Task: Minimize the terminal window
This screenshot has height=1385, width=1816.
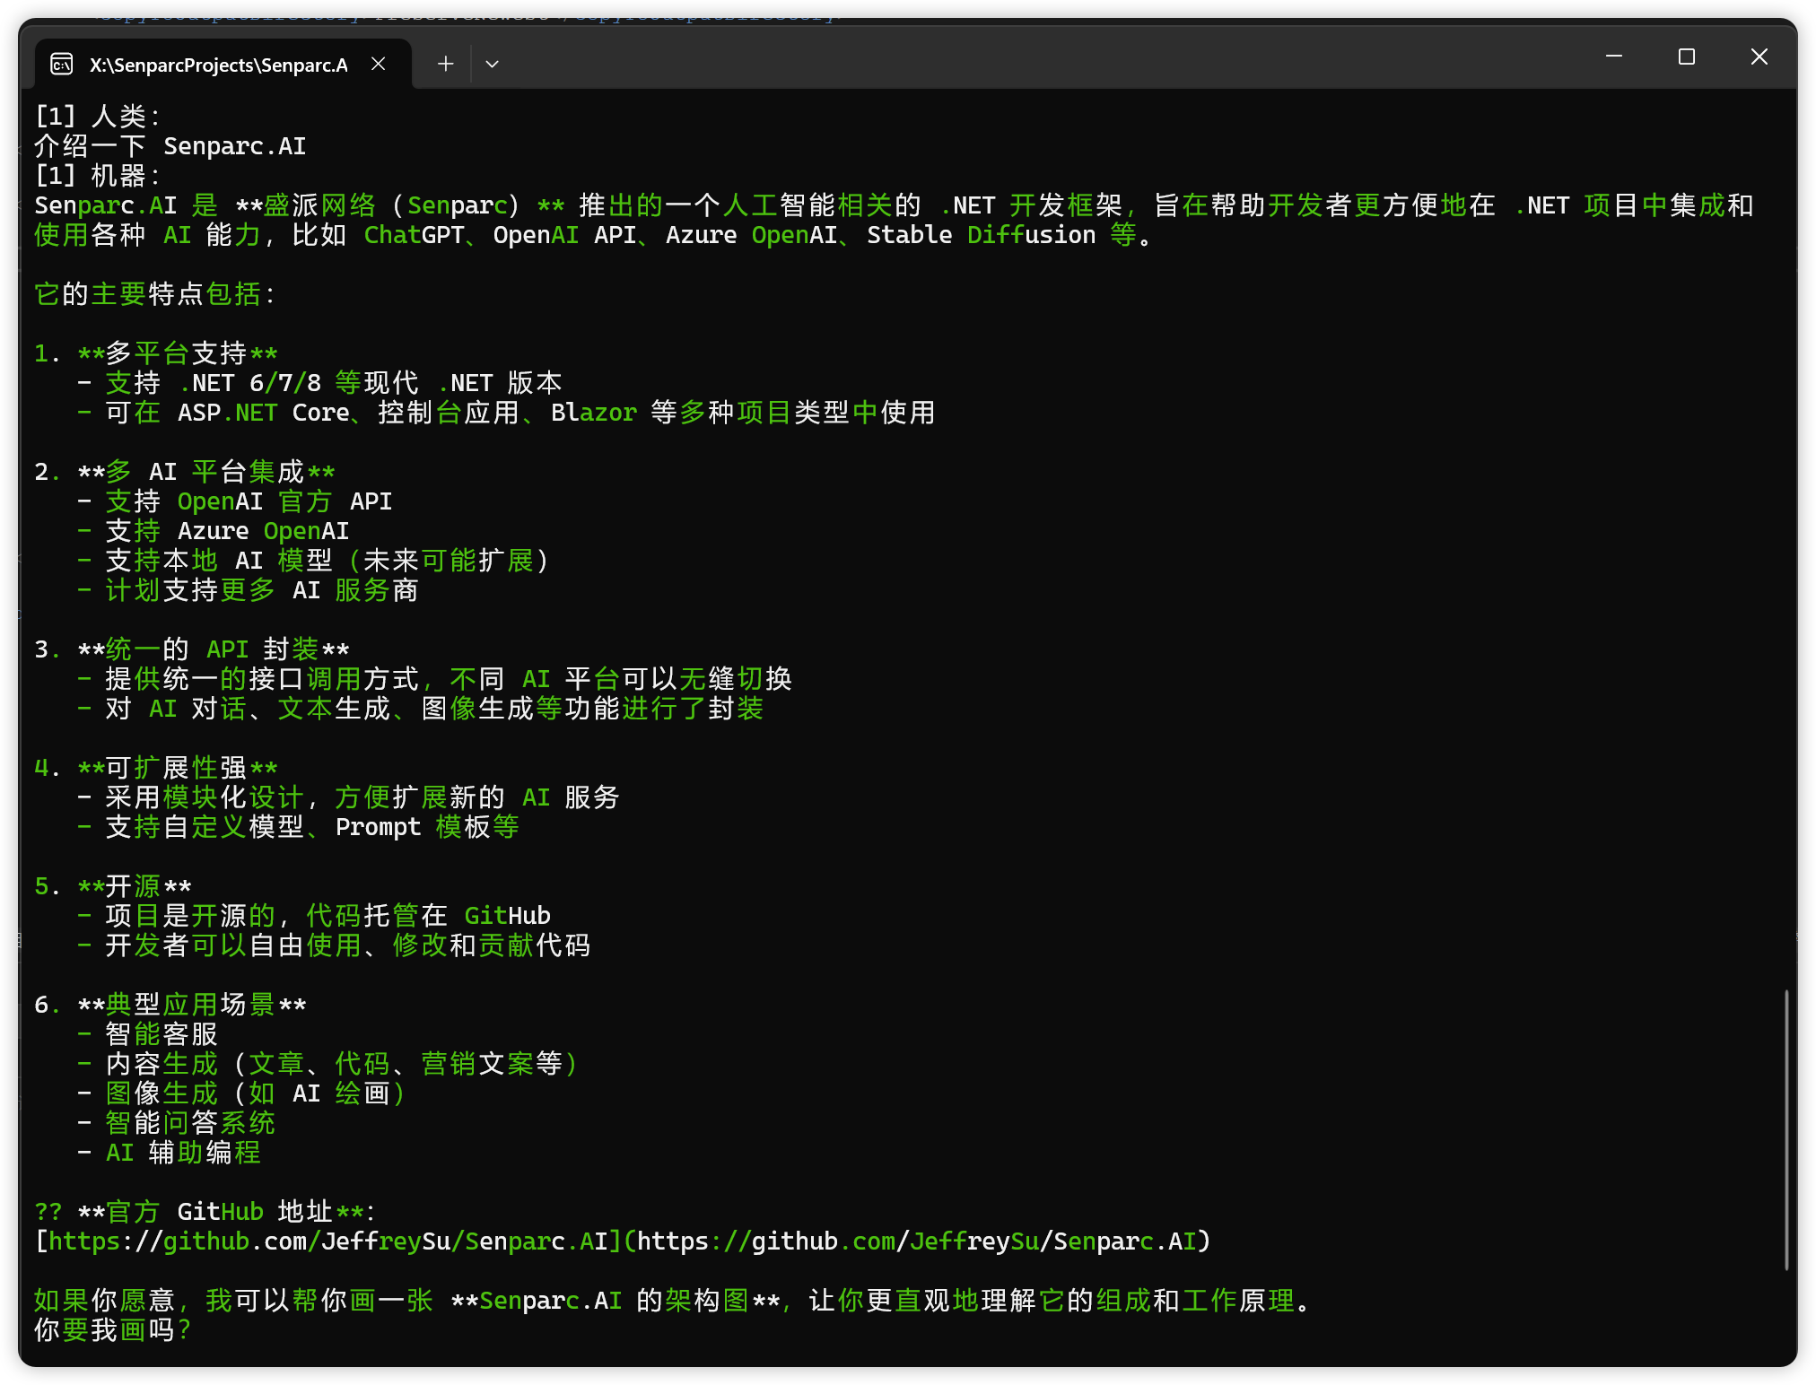Action: [x=1613, y=57]
